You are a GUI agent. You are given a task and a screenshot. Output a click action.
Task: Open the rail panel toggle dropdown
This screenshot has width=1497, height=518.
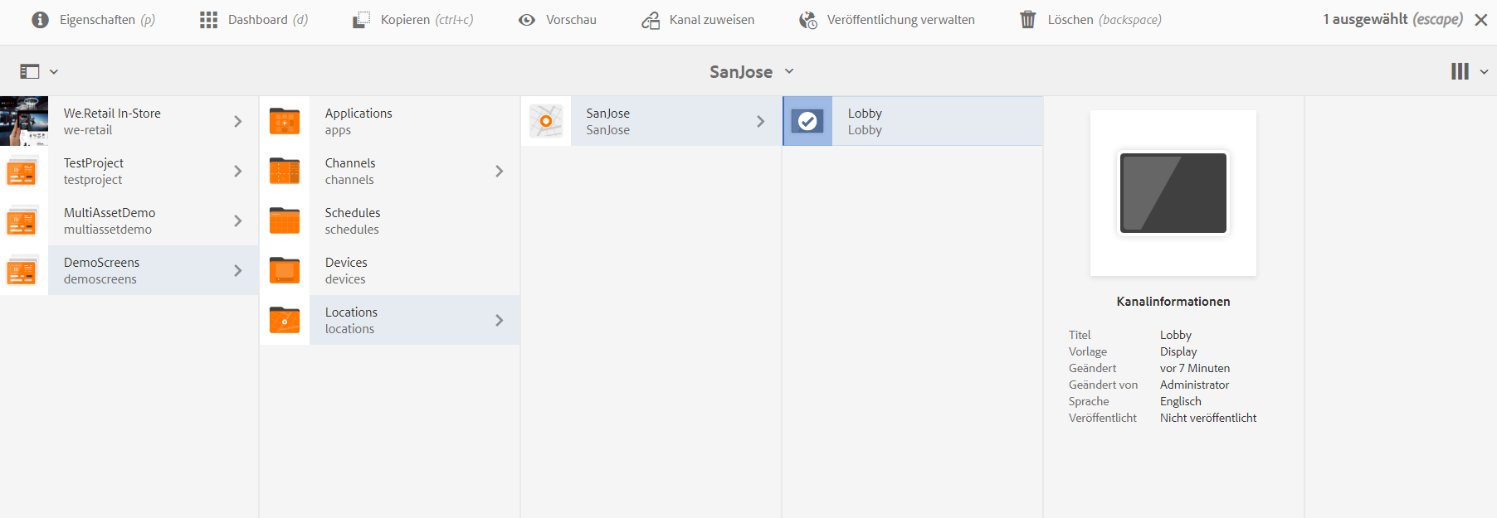pos(39,72)
